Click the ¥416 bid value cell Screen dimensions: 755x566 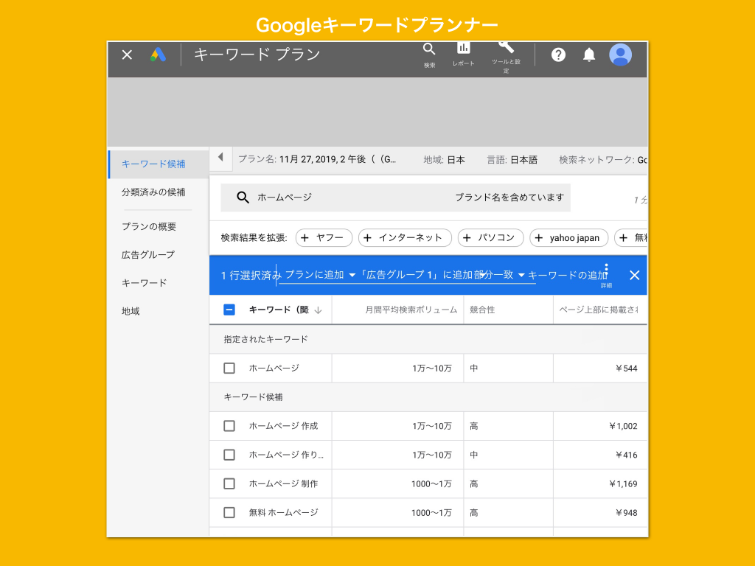point(626,455)
